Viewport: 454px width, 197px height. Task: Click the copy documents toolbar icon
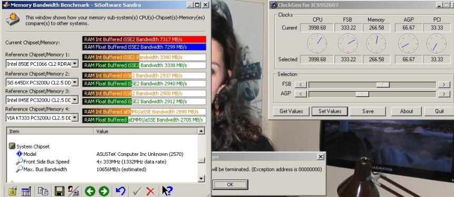tap(43, 191)
